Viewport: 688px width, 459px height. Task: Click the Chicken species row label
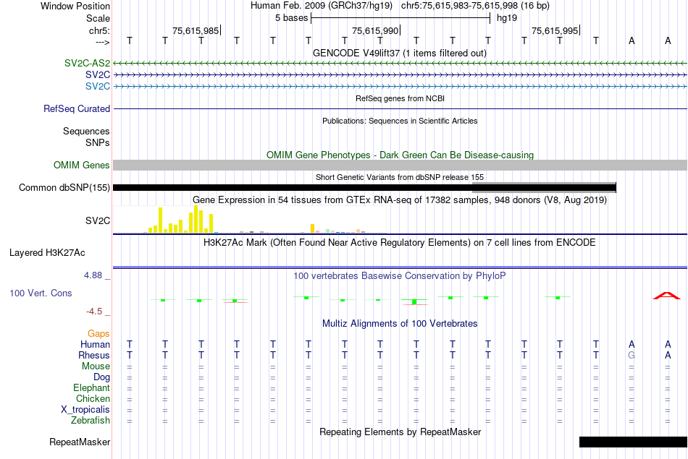pos(93,398)
